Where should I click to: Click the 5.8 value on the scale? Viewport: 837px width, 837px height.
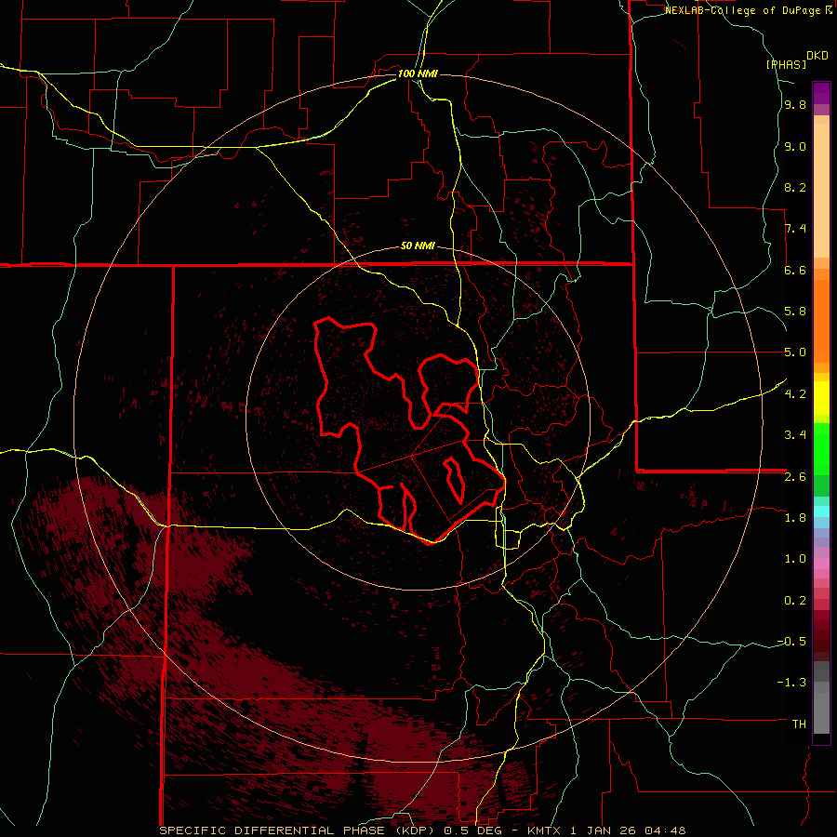click(795, 312)
